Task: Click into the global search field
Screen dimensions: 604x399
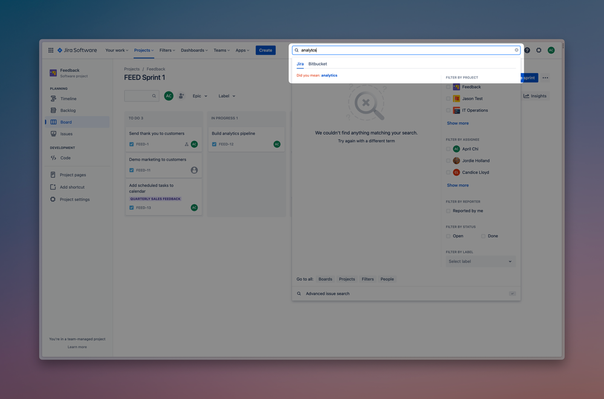Action: click(x=406, y=50)
